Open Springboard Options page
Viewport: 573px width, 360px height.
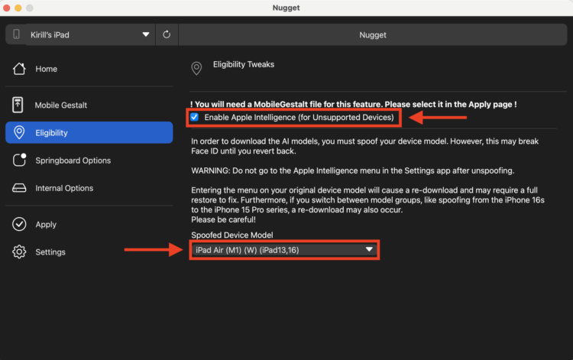(x=89, y=161)
